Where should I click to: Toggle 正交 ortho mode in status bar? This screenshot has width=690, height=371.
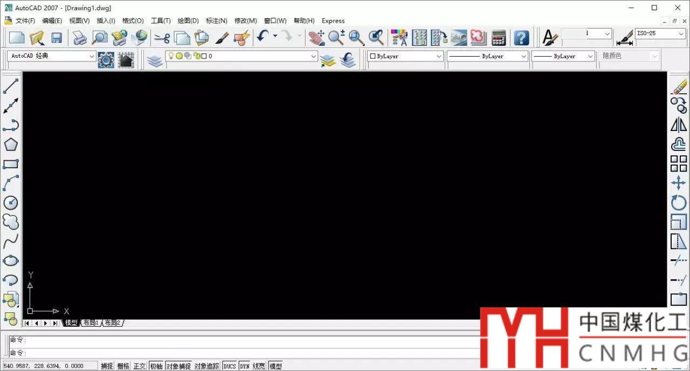pos(140,366)
